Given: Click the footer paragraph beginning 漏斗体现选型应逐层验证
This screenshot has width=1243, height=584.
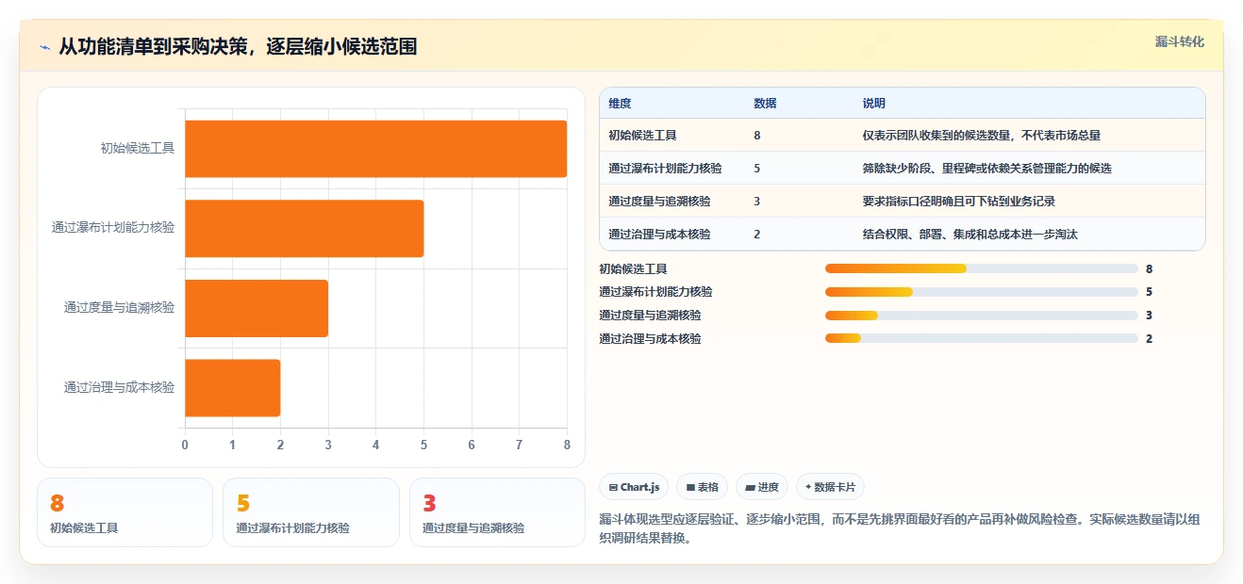Looking at the screenshot, I should (899, 529).
